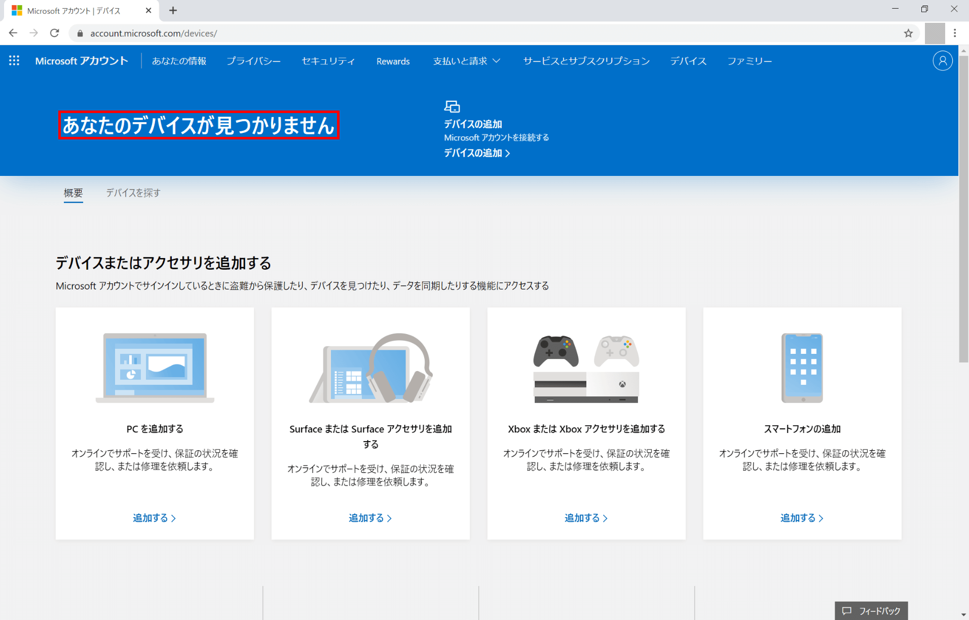This screenshot has height=620, width=969.
Task: Click the laptop PC illustration
Action: [155, 368]
